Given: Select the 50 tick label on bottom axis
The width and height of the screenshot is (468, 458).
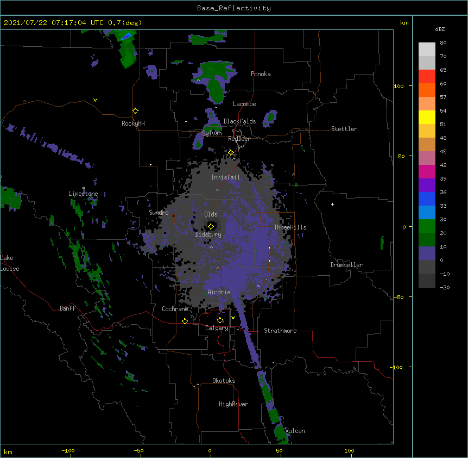Looking at the screenshot, I should point(279,450).
